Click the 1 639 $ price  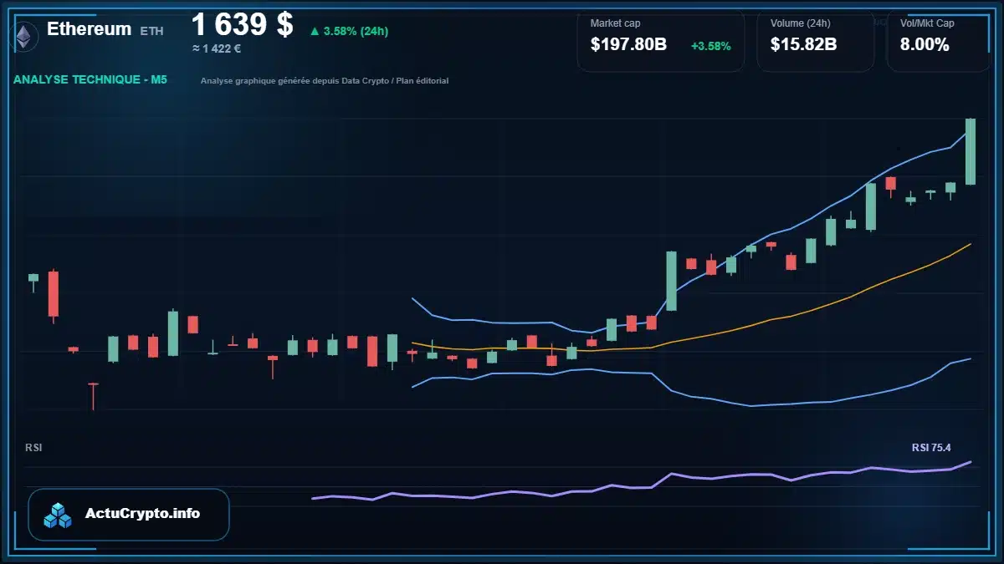[x=243, y=25]
